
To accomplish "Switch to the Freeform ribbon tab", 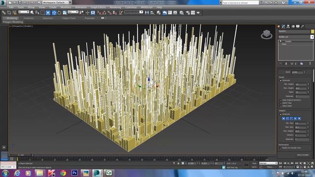I will 29,18.
